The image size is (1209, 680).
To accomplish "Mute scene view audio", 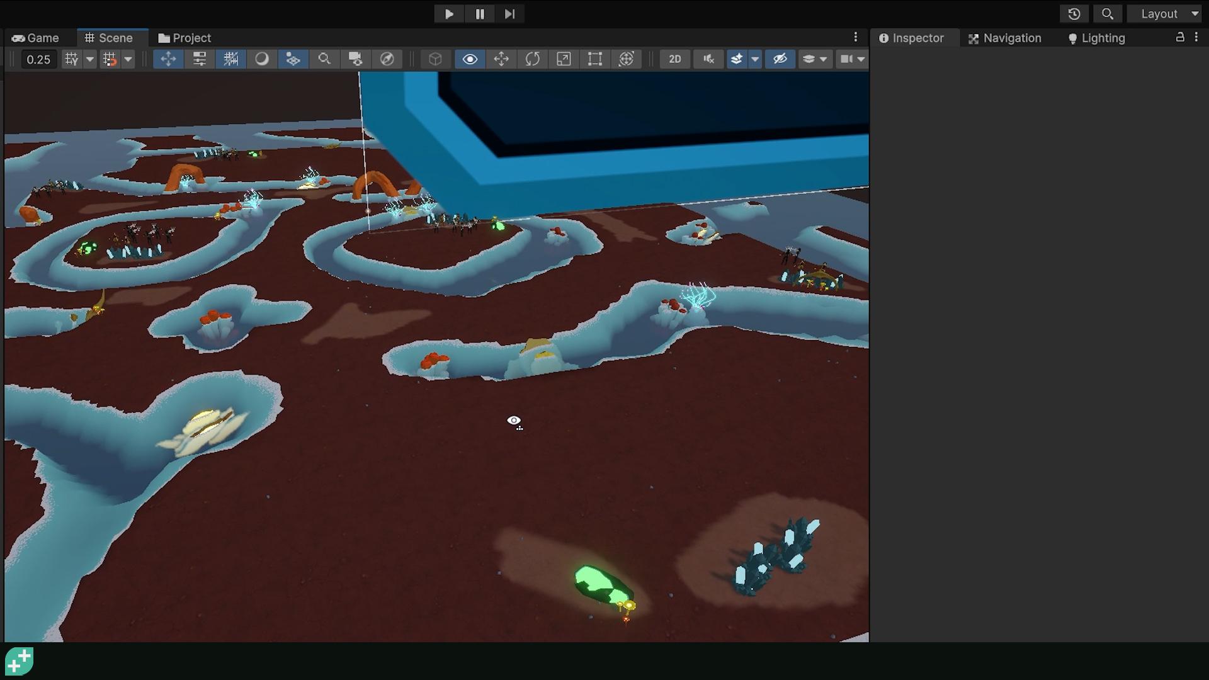I will [708, 59].
